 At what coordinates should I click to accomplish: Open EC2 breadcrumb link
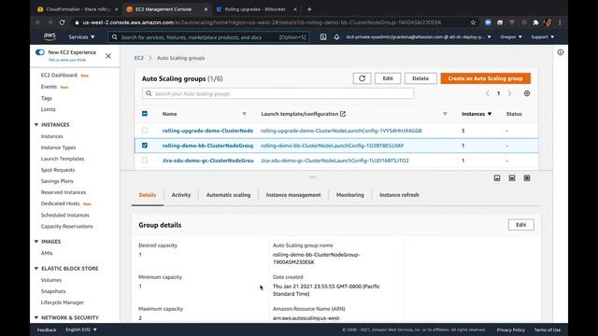coord(139,58)
